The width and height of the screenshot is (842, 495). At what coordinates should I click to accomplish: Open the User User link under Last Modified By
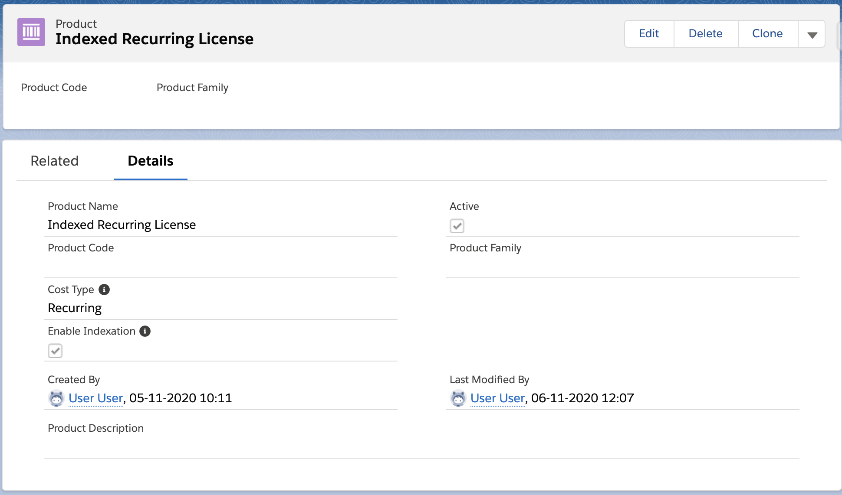[x=498, y=398]
